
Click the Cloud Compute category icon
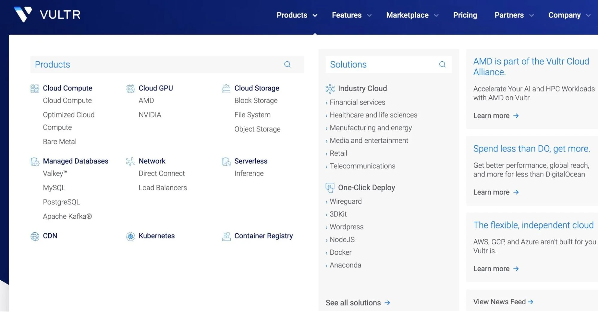(x=35, y=89)
